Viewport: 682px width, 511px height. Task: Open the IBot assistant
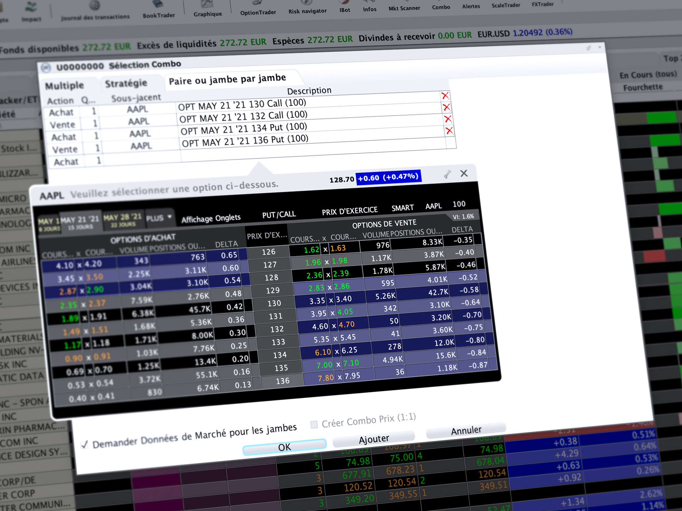pyautogui.click(x=344, y=7)
